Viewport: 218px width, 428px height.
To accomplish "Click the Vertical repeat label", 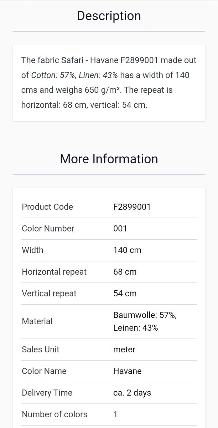I will 49,294.
